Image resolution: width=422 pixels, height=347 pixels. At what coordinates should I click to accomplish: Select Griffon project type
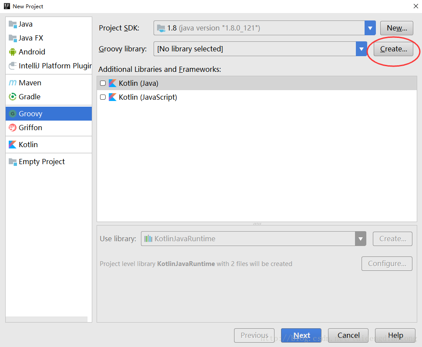click(x=49, y=128)
